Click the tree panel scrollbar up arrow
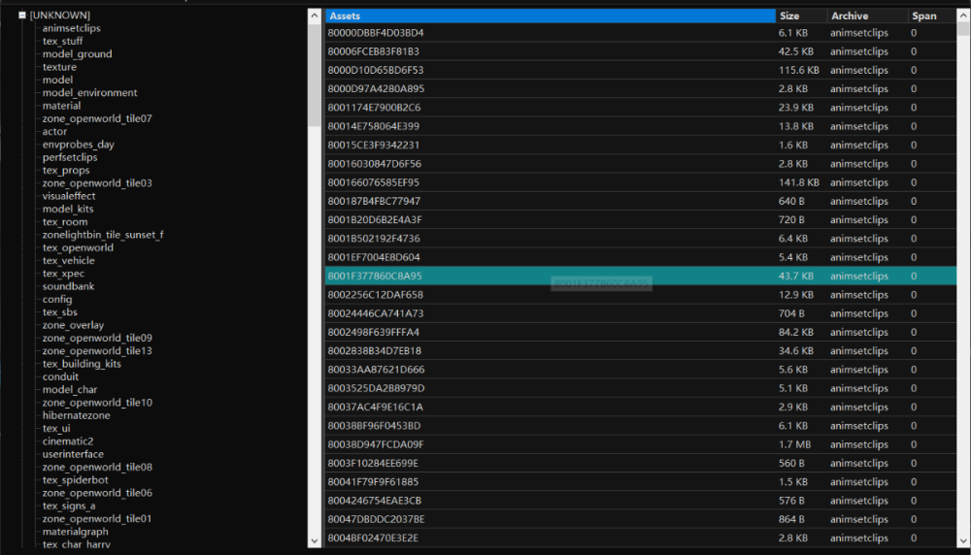 (x=315, y=16)
